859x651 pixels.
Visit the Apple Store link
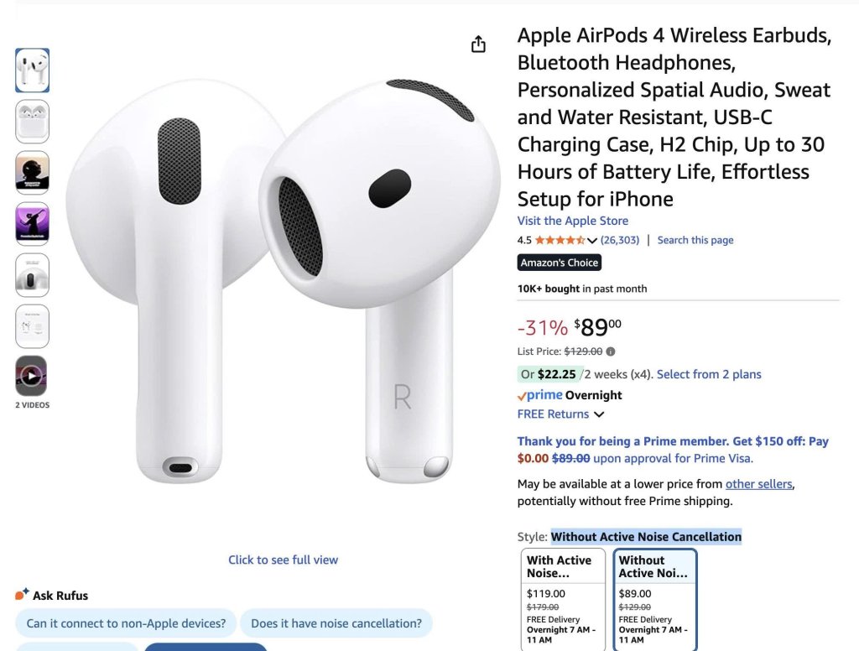pos(572,221)
